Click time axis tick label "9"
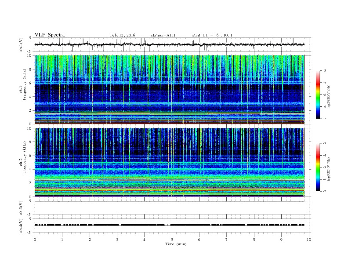The height and width of the screenshot is (269, 348). (281, 240)
